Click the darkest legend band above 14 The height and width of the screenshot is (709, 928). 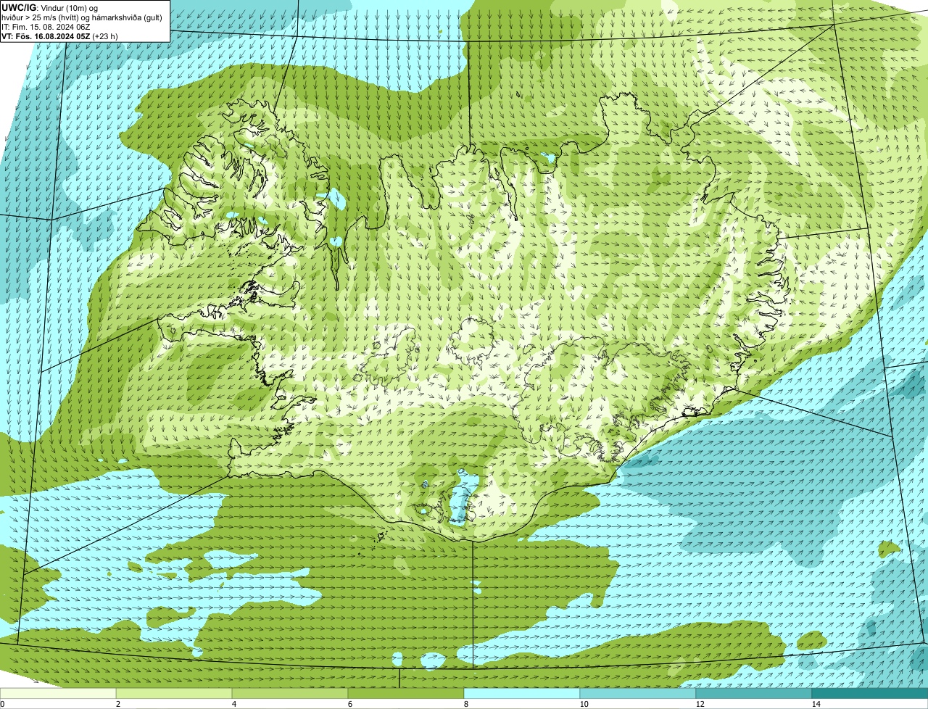coord(870,693)
